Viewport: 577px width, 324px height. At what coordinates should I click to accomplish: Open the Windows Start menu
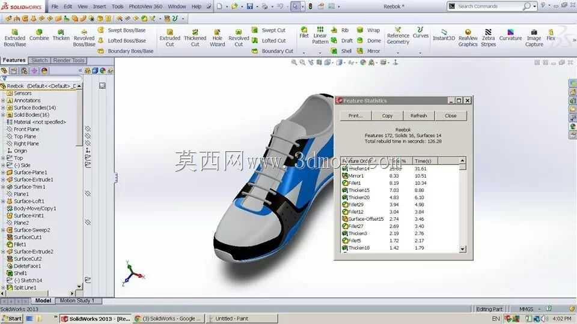click(11, 319)
